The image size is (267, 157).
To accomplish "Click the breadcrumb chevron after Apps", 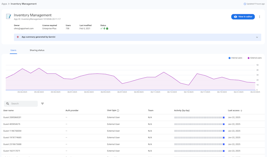I will [9, 4].
